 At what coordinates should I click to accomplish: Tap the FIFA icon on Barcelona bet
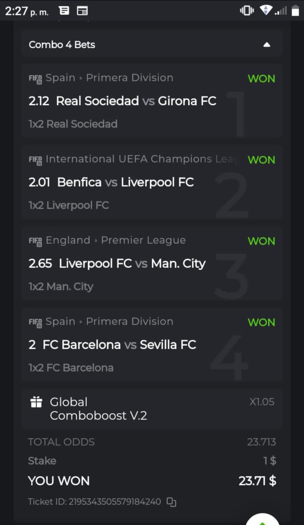tap(35, 322)
